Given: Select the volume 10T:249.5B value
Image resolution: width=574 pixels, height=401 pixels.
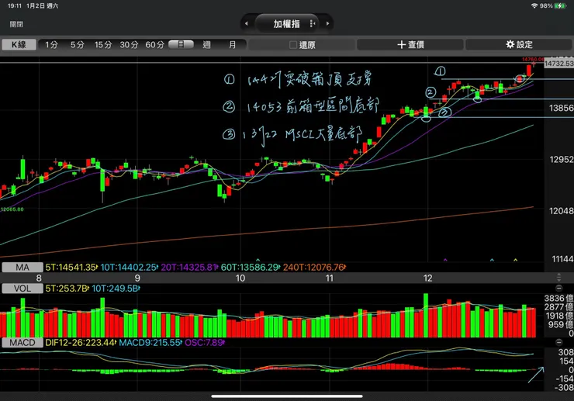Looking at the screenshot, I should pyautogui.click(x=116, y=289).
